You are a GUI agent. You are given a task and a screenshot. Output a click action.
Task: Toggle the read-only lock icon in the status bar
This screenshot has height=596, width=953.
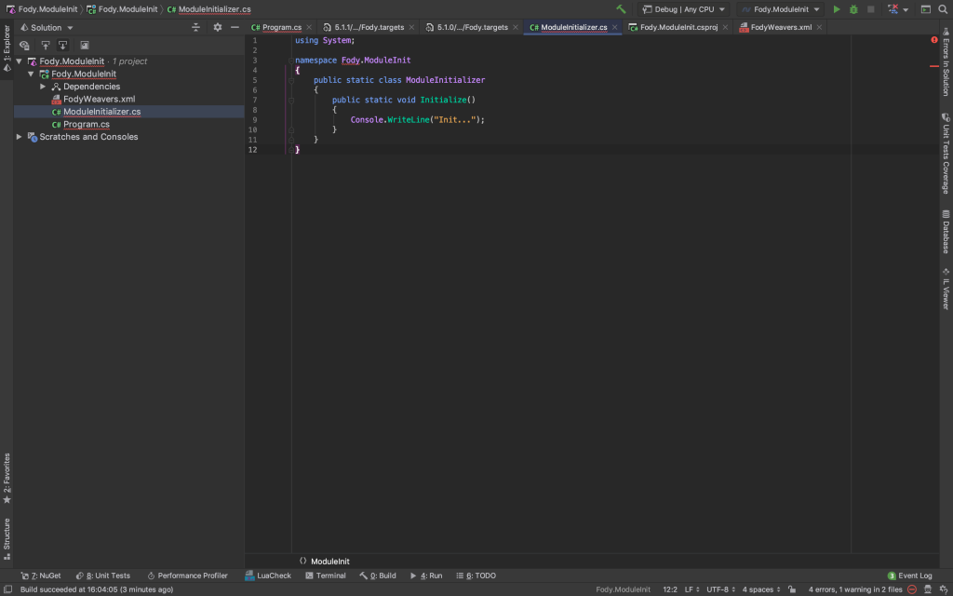tap(792, 589)
